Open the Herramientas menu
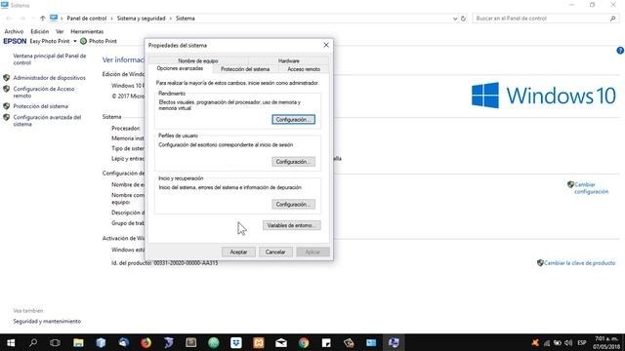The height and width of the screenshot is (351, 625). tap(87, 31)
